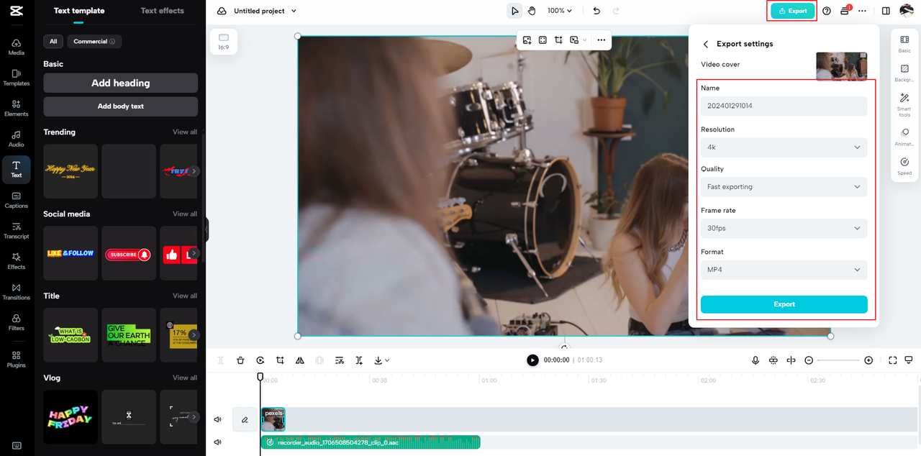The height and width of the screenshot is (456, 921).
Task: Select the All filter chip
Action: coord(53,42)
